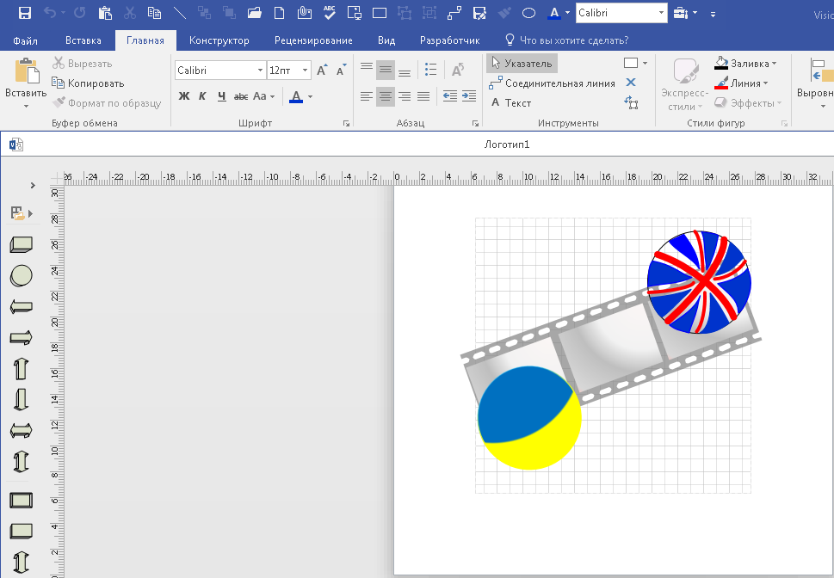Switch to the Конструктор tab
Image resolution: width=834 pixels, height=578 pixels.
click(x=219, y=40)
